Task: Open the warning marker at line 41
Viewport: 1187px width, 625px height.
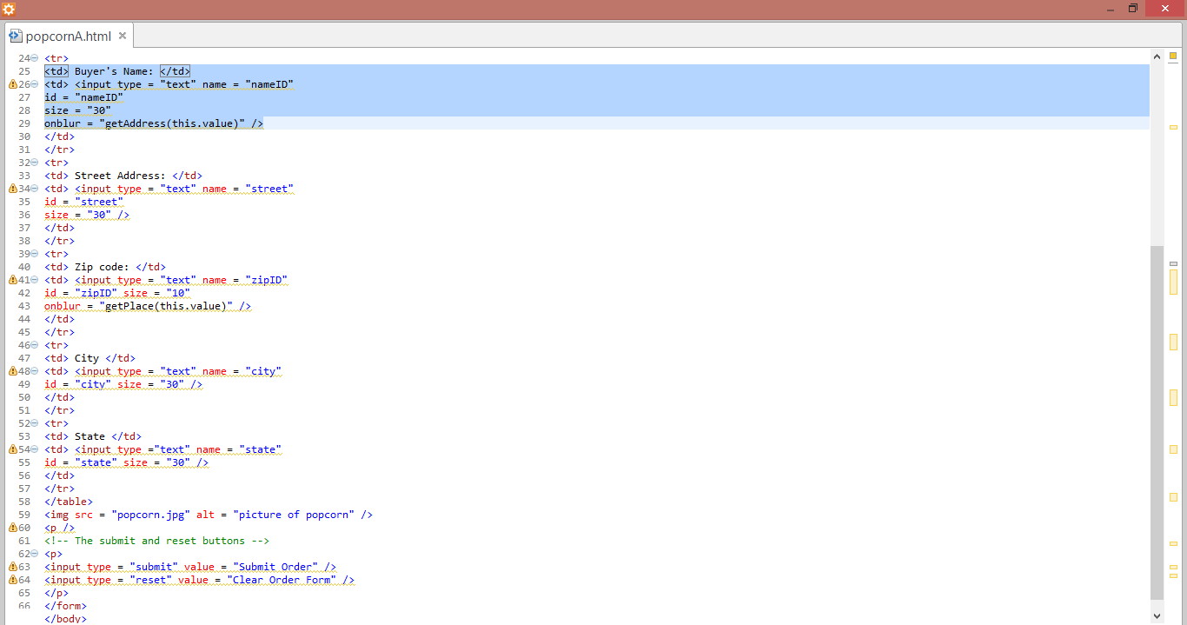Action: coord(13,280)
